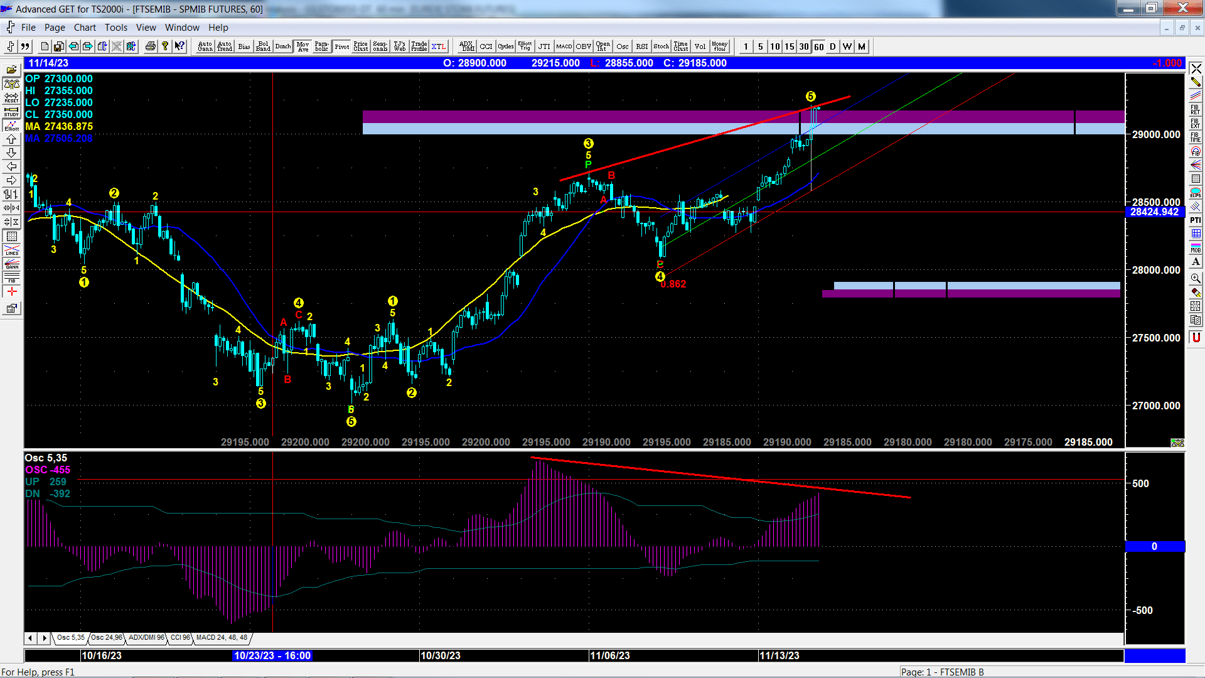Open the File menu
The height and width of the screenshot is (678, 1205).
point(28,28)
